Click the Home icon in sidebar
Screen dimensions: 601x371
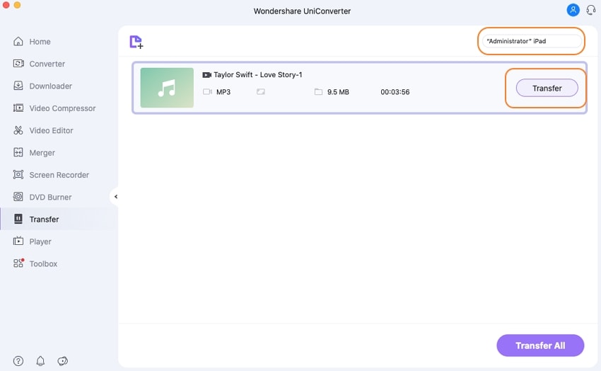[18, 42]
